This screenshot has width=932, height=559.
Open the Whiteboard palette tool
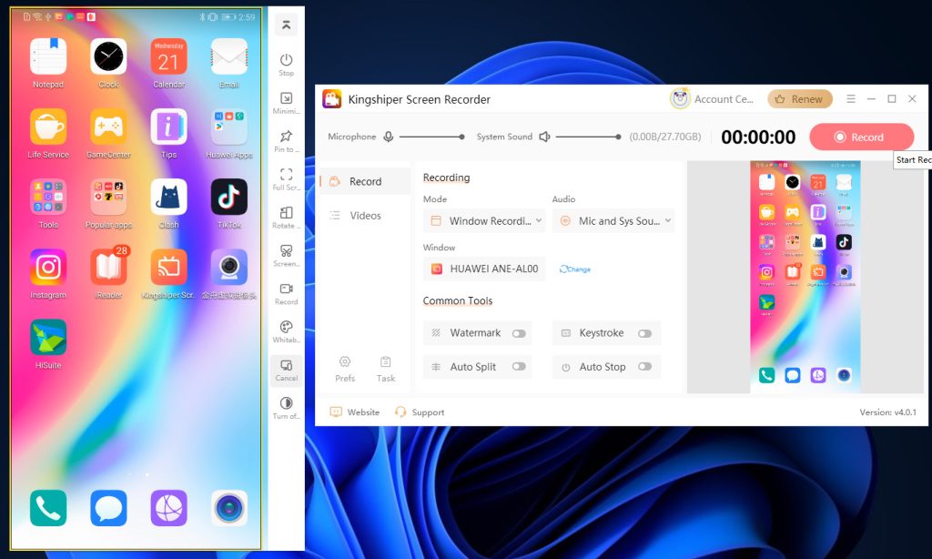tap(286, 328)
